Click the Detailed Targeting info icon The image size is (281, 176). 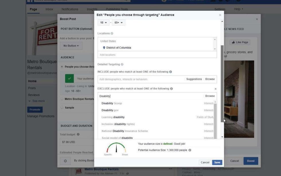(x=122, y=65)
